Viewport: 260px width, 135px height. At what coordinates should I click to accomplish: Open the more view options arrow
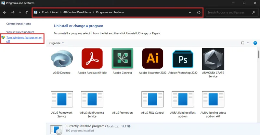coord(248,43)
